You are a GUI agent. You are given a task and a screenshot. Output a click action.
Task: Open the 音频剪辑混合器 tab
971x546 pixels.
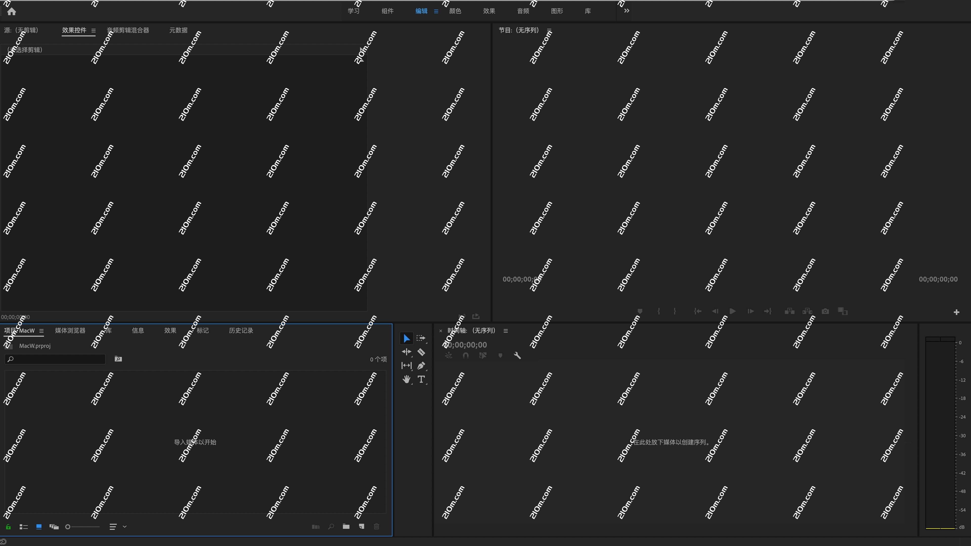128,30
